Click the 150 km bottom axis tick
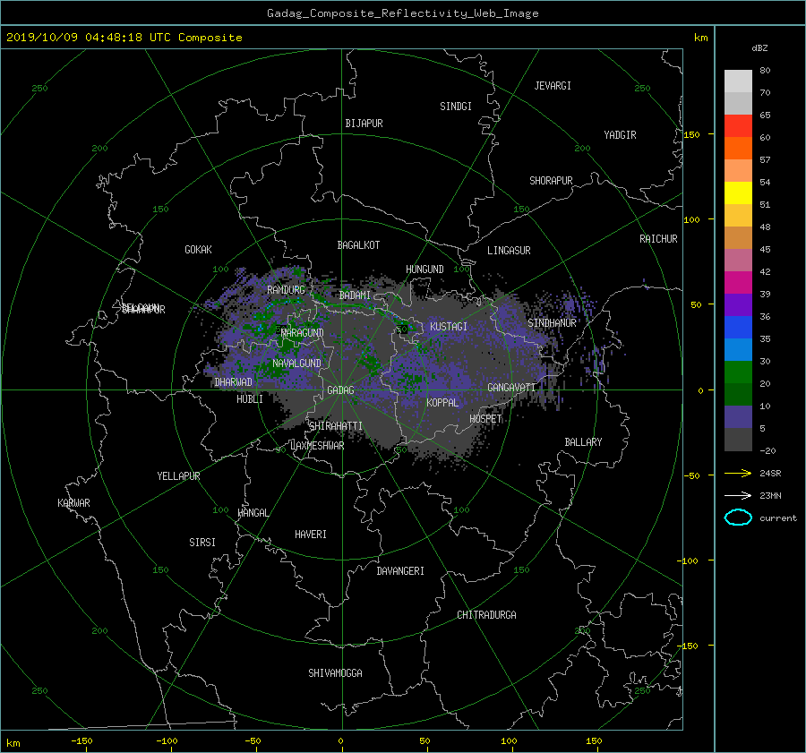806x753 pixels. click(x=594, y=741)
